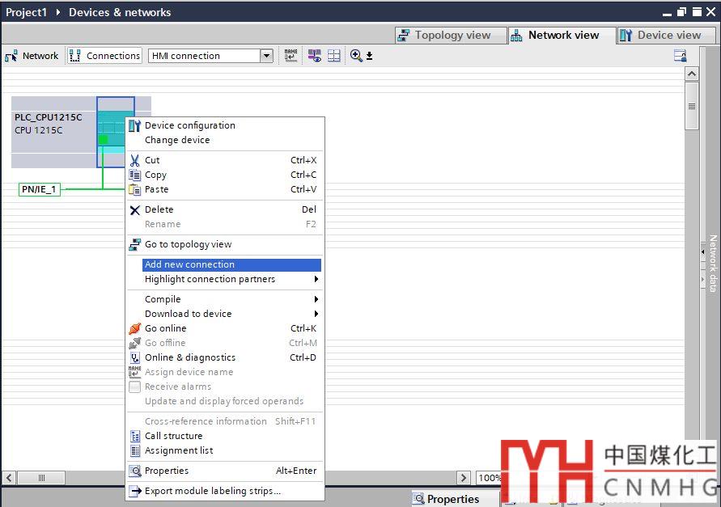The image size is (721, 507).
Task: Toggle the Connections mode button
Action: point(104,56)
